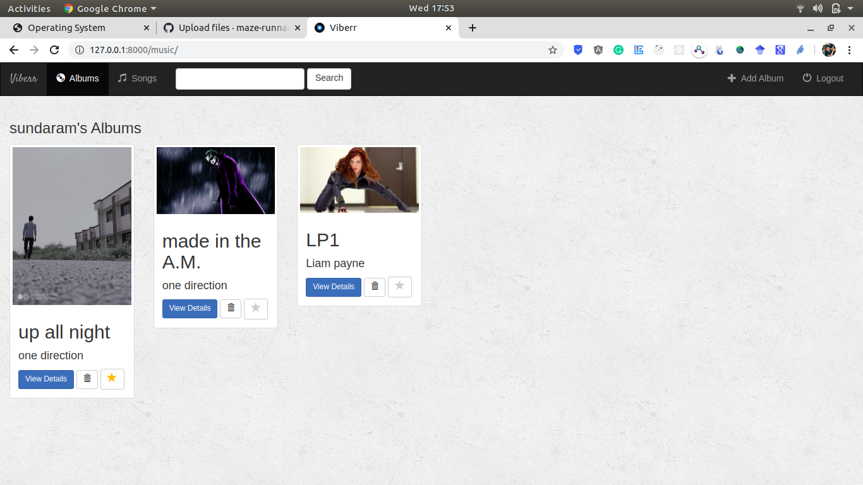Open the clock showing Wed 17:53
This screenshot has width=863, height=485.
click(x=431, y=8)
